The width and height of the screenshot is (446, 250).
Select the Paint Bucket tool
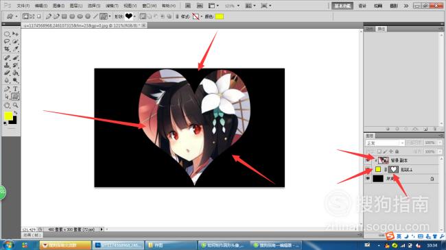pyautogui.click(x=15, y=73)
